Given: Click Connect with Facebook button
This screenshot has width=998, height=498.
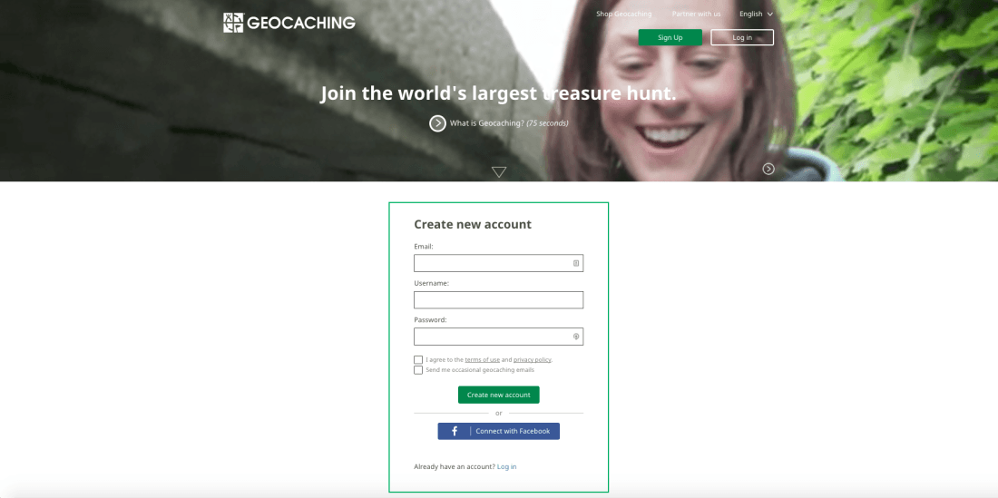Looking at the screenshot, I should click(498, 431).
